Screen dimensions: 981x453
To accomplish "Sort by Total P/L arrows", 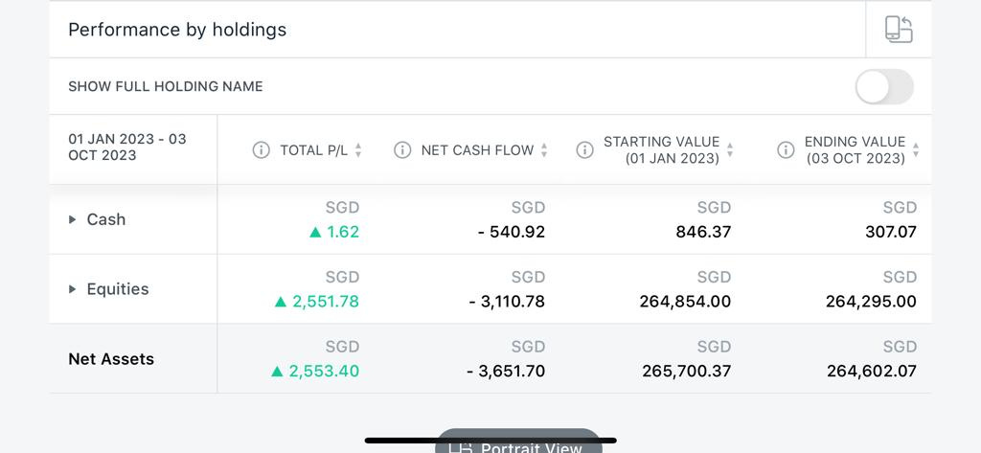I will 358,150.
